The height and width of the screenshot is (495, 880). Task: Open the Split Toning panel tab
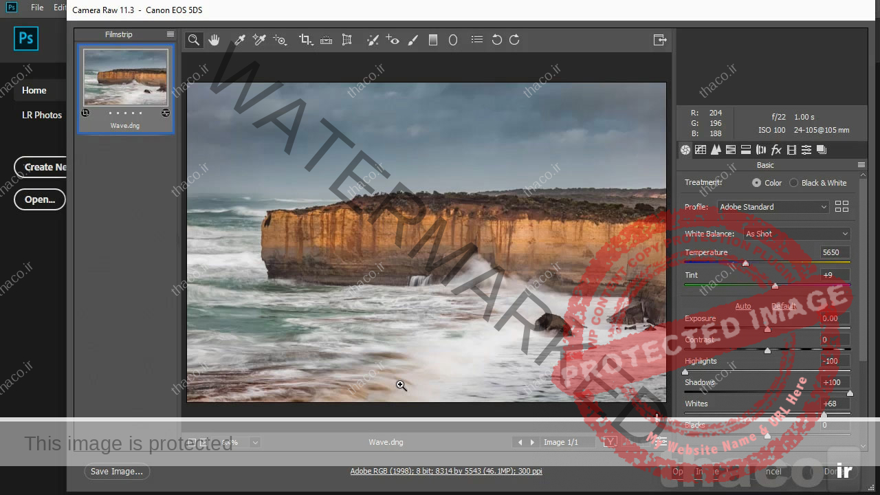tap(746, 150)
